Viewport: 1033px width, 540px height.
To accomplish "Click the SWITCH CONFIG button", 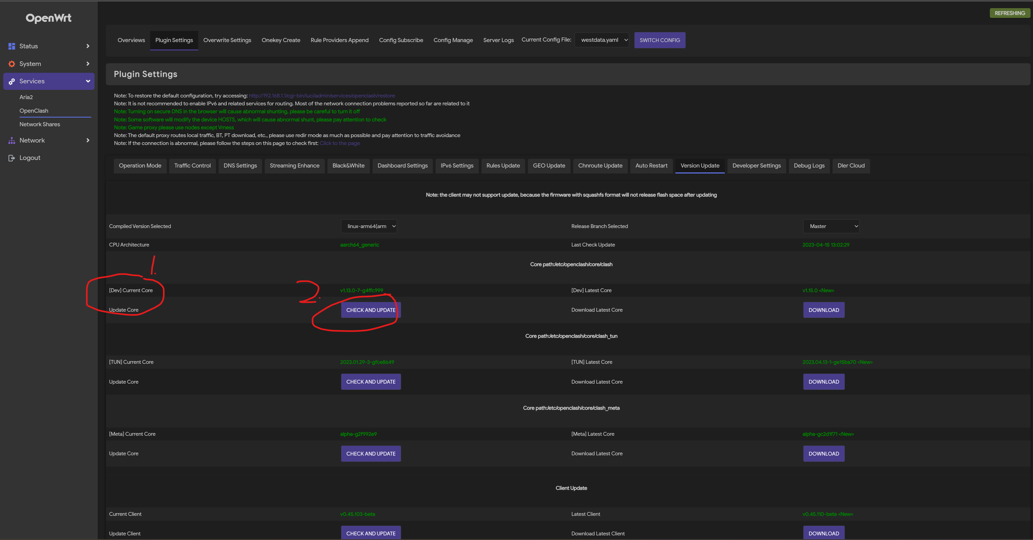I will pos(660,40).
